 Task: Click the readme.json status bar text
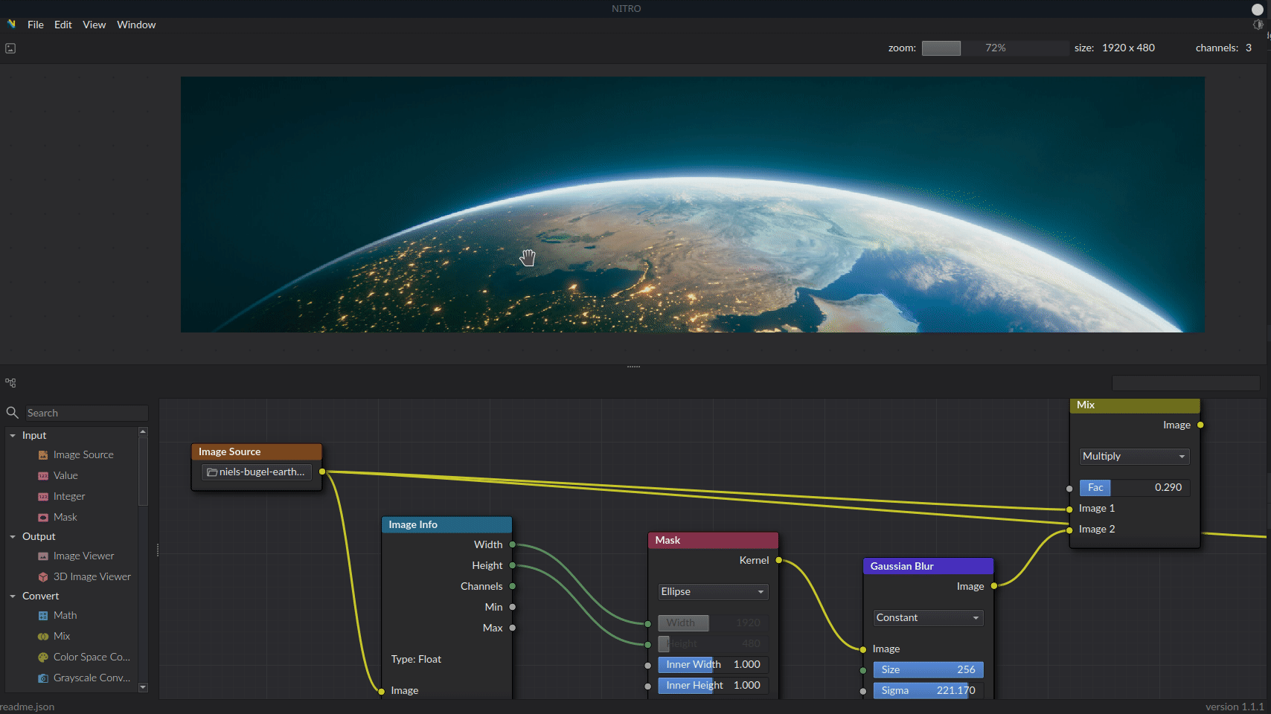[28, 707]
